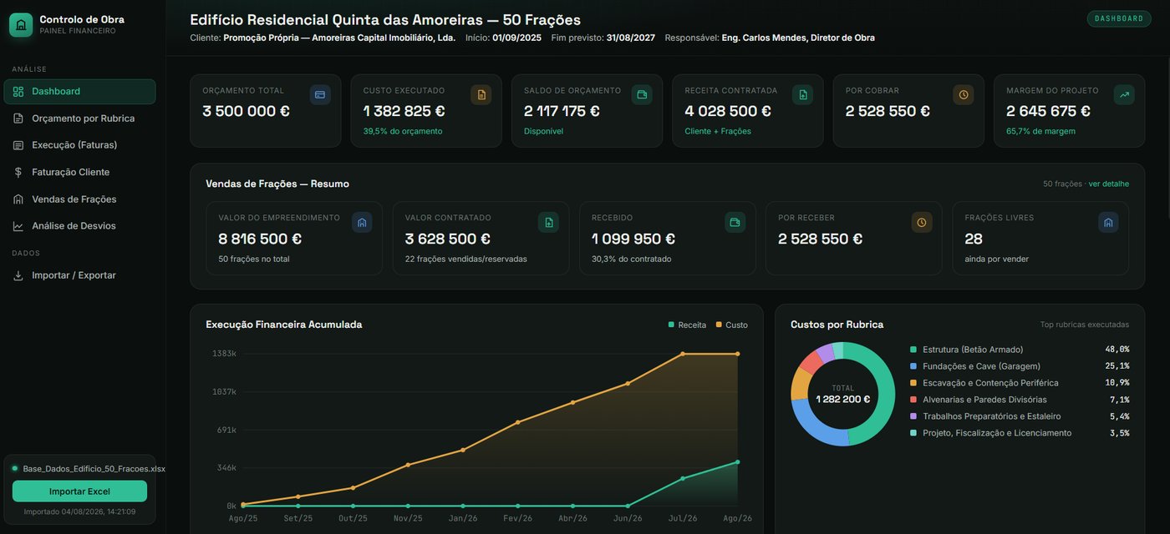Image resolution: width=1170 pixels, height=534 pixels.
Task: Click the clock icon on Por Cobrar card
Action: pyautogui.click(x=964, y=95)
